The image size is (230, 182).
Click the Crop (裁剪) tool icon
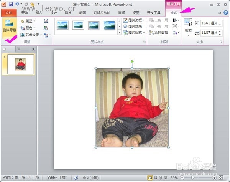(188, 22)
